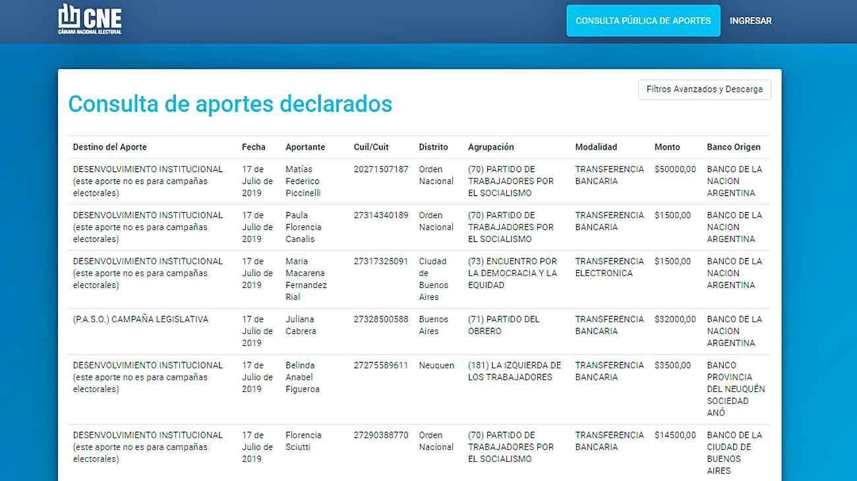This screenshot has width=857, height=481.
Task: Click the Destino del Aporte column header
Action: pyautogui.click(x=110, y=147)
